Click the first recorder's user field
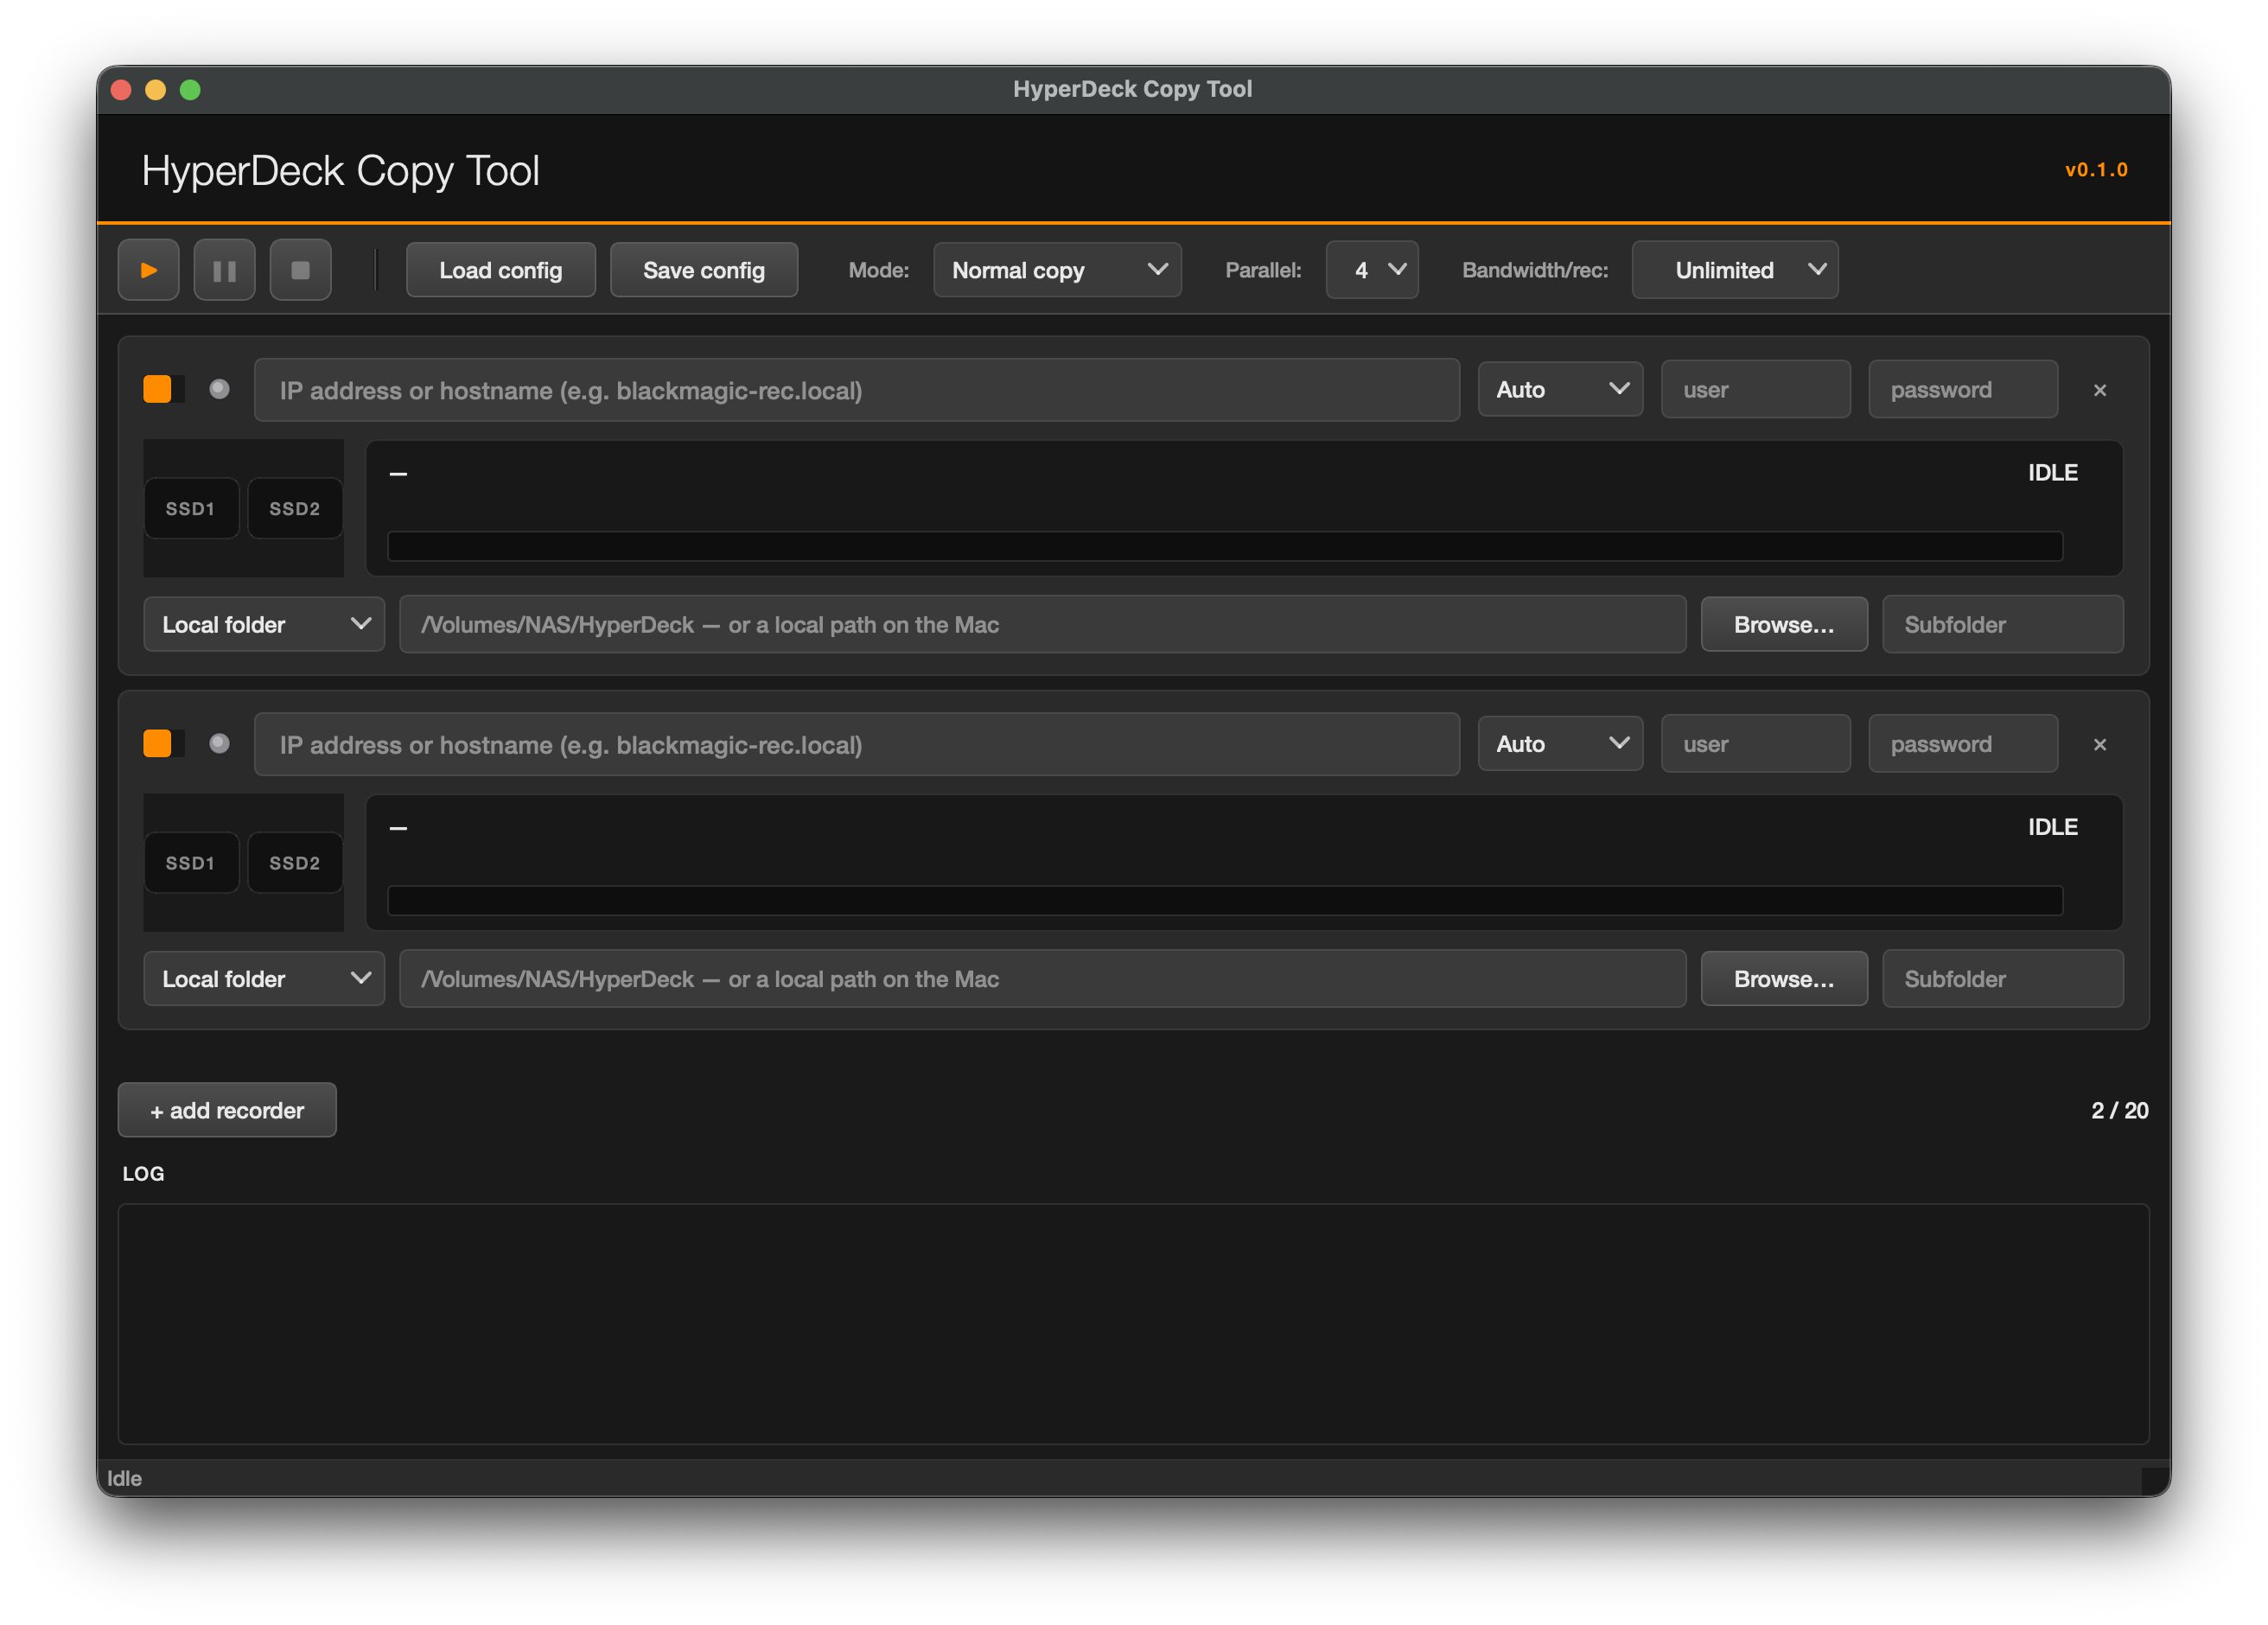This screenshot has width=2268, height=1625. [x=1756, y=389]
